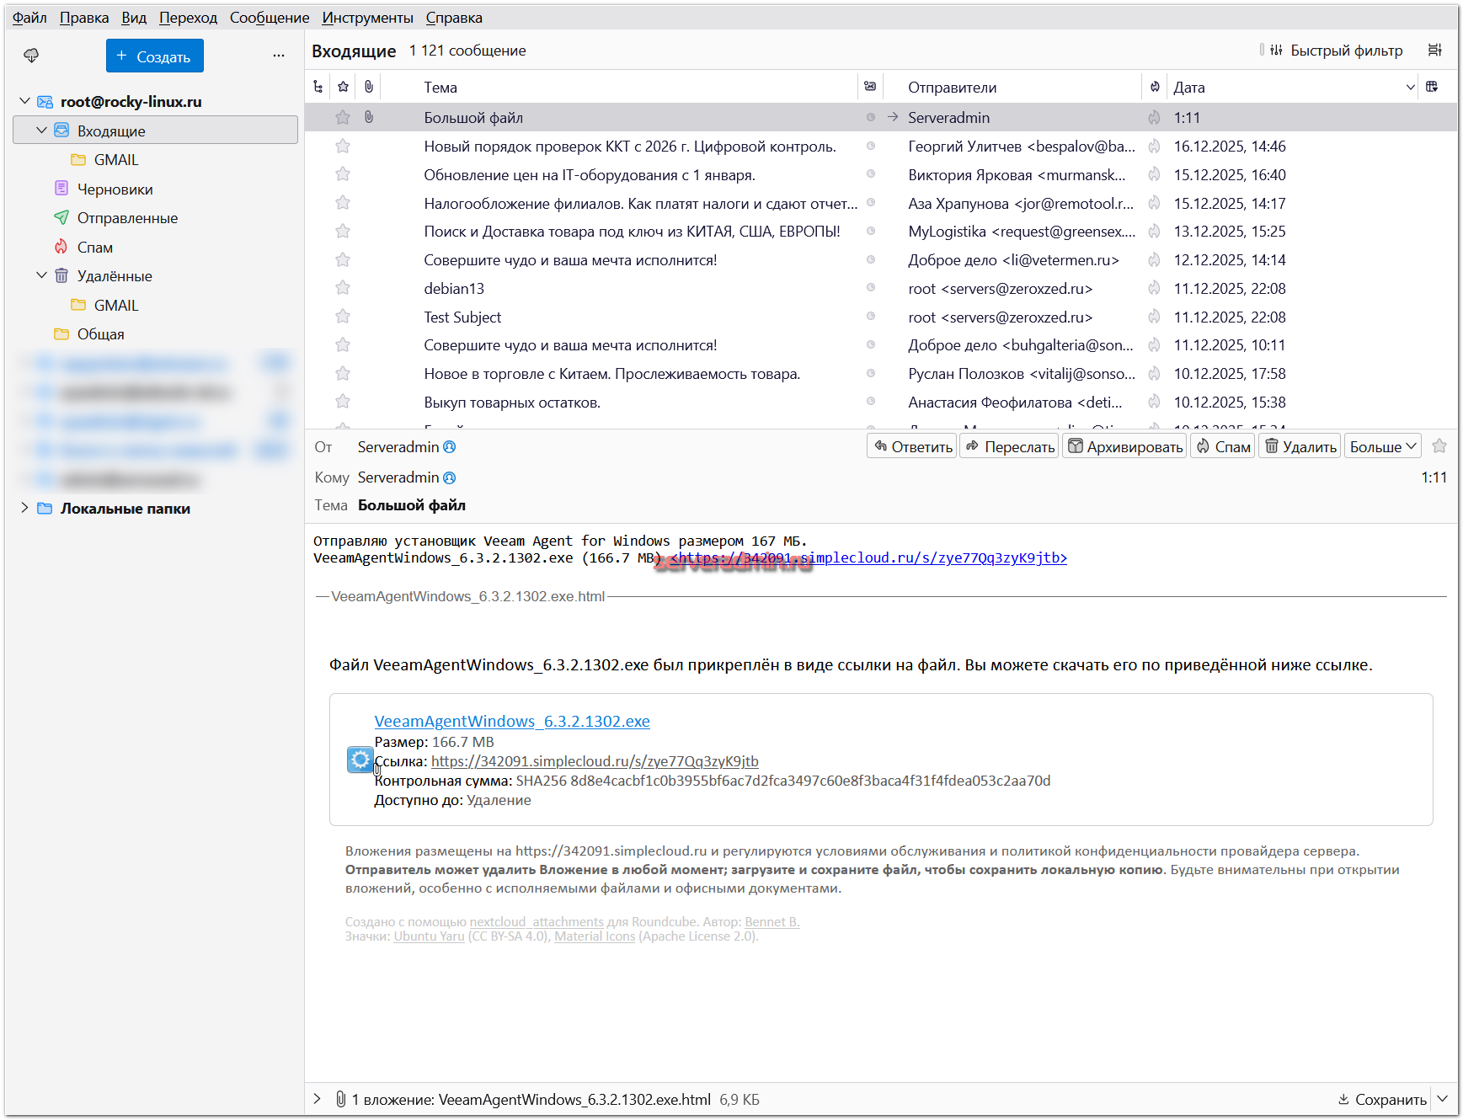Image resolution: width=1463 pixels, height=1120 pixels.
Task: Expand the Локальные папки folder tree
Action: [24, 508]
